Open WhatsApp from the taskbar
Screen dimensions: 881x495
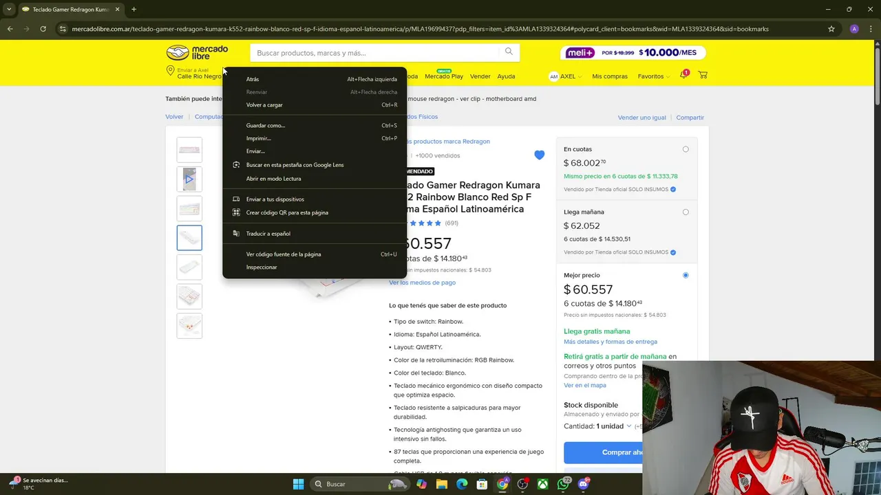click(x=564, y=484)
